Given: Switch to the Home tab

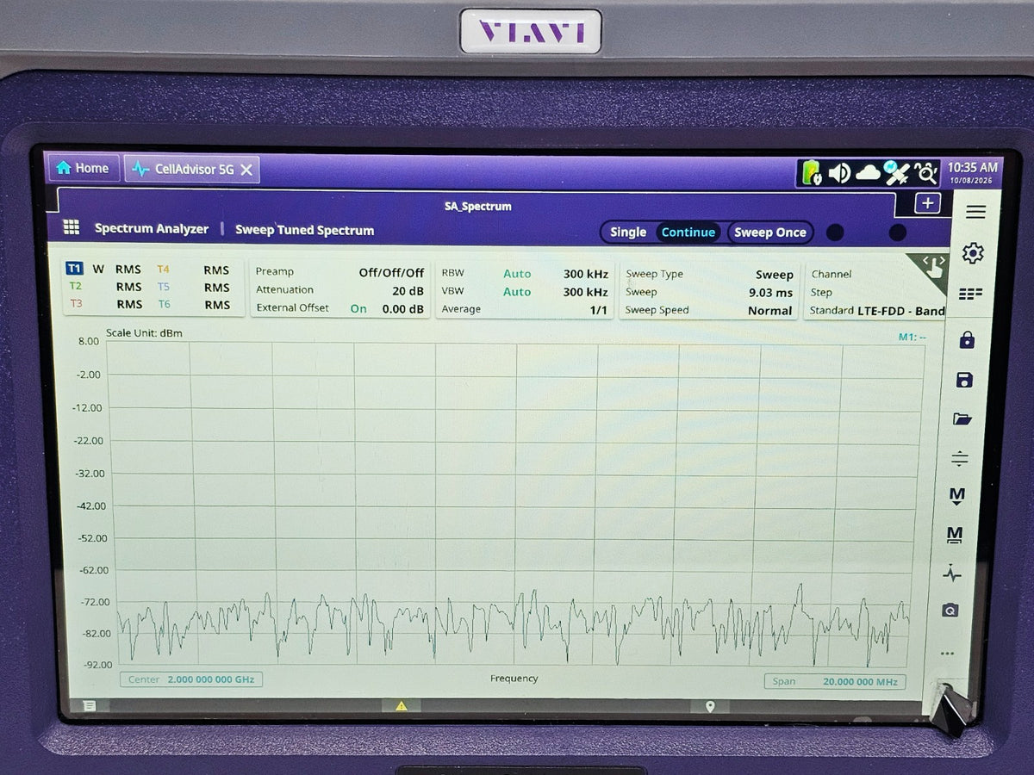Looking at the screenshot, I should tap(83, 168).
